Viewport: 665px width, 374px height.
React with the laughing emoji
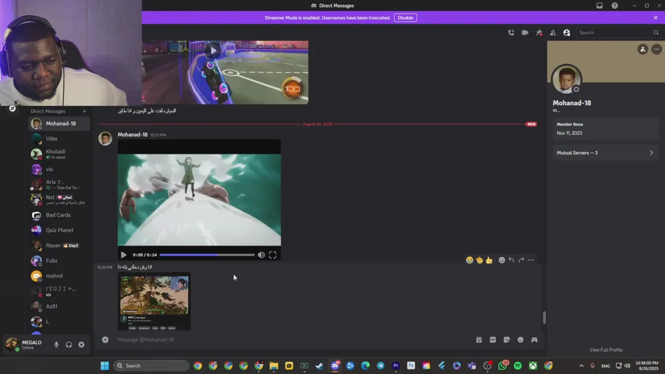tap(470, 260)
